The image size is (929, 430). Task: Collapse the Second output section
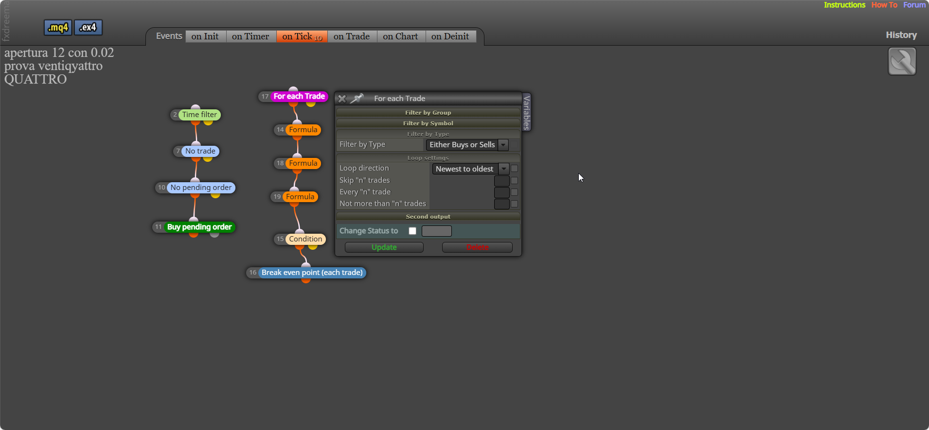point(428,217)
